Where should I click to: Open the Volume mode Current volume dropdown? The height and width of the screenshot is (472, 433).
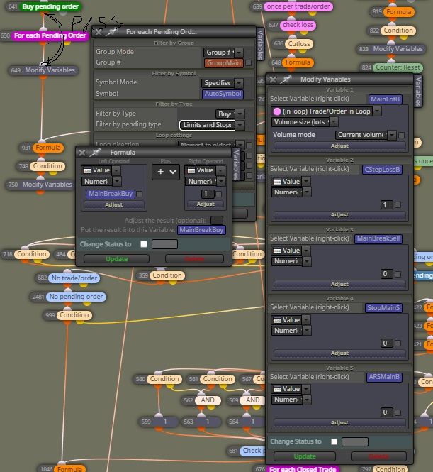click(x=366, y=135)
